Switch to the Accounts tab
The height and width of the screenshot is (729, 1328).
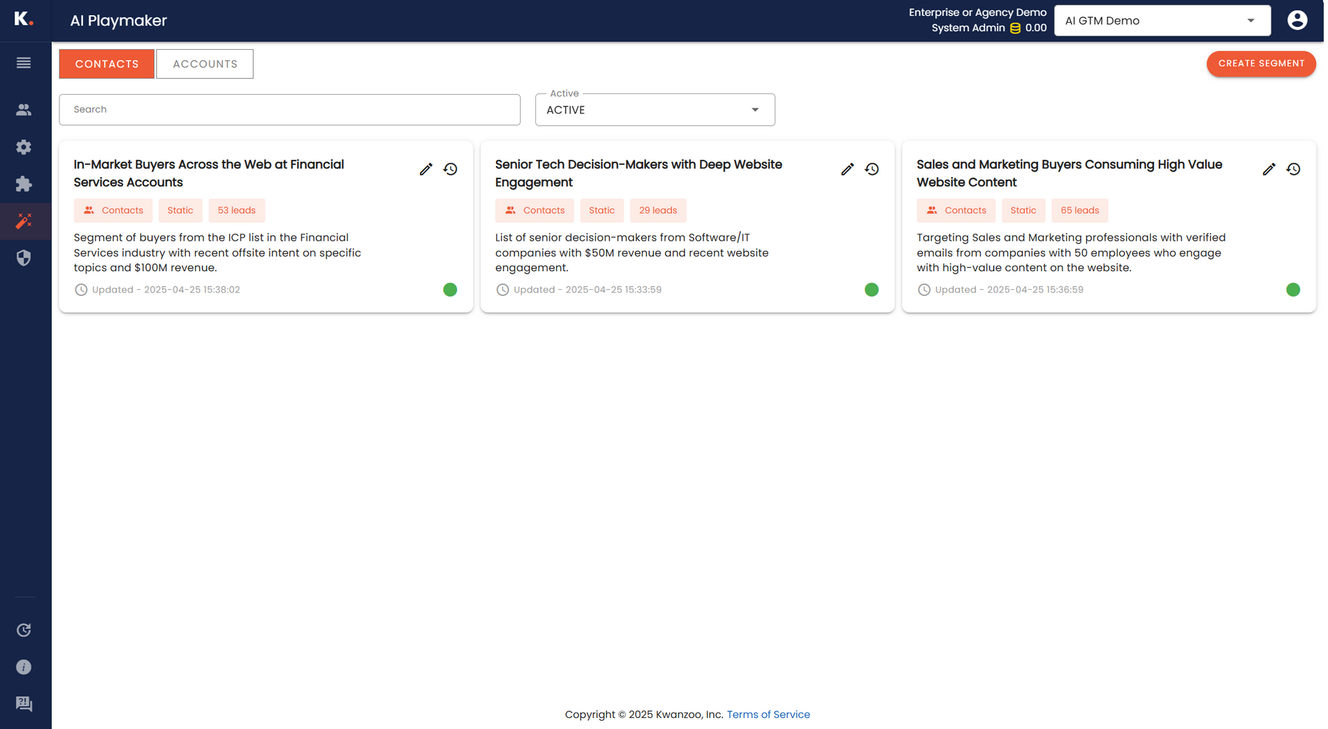click(x=205, y=64)
